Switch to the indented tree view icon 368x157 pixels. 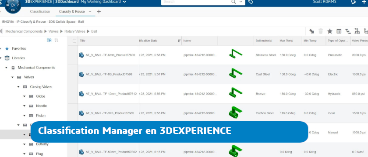coord(348,31)
